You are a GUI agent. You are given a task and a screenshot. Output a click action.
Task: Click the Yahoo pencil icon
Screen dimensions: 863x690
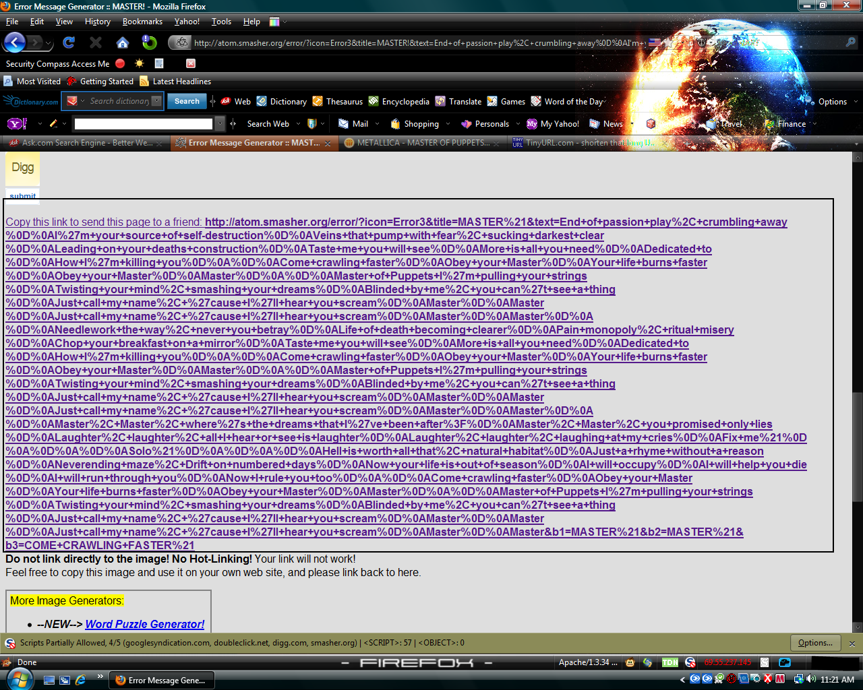coord(53,124)
